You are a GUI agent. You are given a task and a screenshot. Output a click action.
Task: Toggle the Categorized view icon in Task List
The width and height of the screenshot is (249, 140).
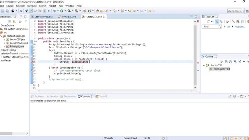[217, 22]
